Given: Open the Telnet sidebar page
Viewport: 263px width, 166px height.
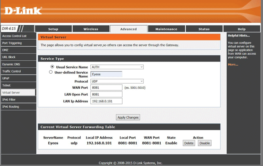Looking at the screenshot, I should (19, 85).
